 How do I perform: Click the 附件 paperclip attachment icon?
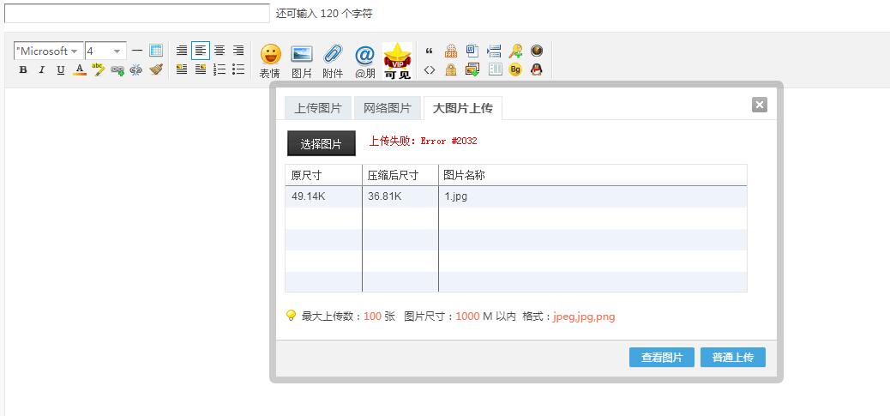click(x=333, y=61)
